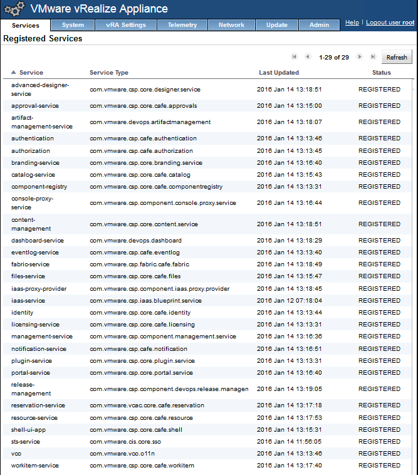Select the component-registry row
This screenshot has width=418, height=475.
coord(207,187)
